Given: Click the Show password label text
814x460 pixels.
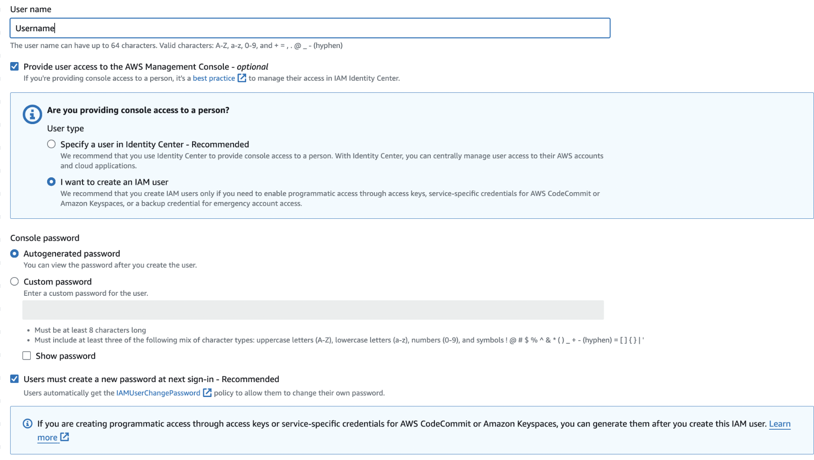Looking at the screenshot, I should tap(66, 356).
